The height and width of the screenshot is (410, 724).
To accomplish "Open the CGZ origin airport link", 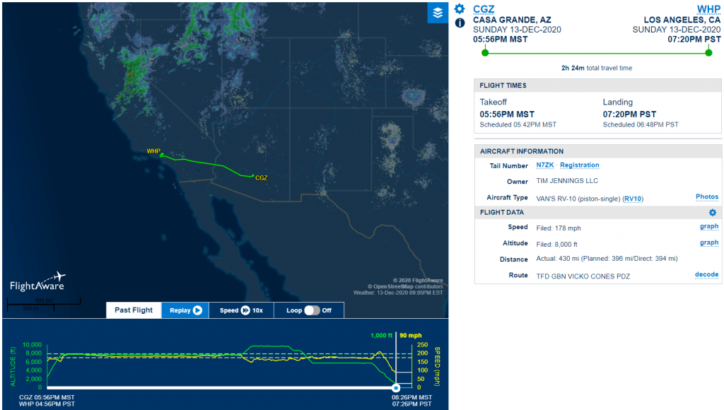I will point(484,8).
